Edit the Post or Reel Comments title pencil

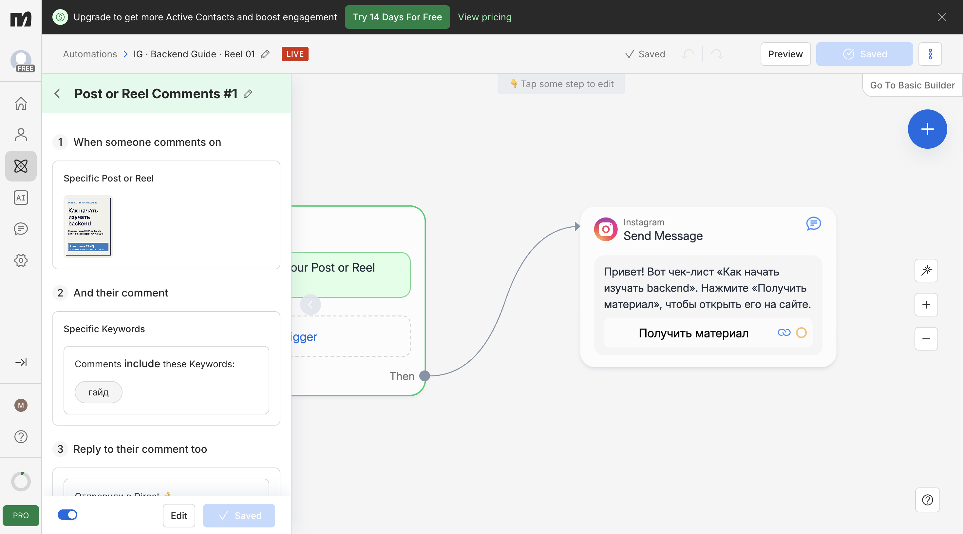tap(248, 94)
